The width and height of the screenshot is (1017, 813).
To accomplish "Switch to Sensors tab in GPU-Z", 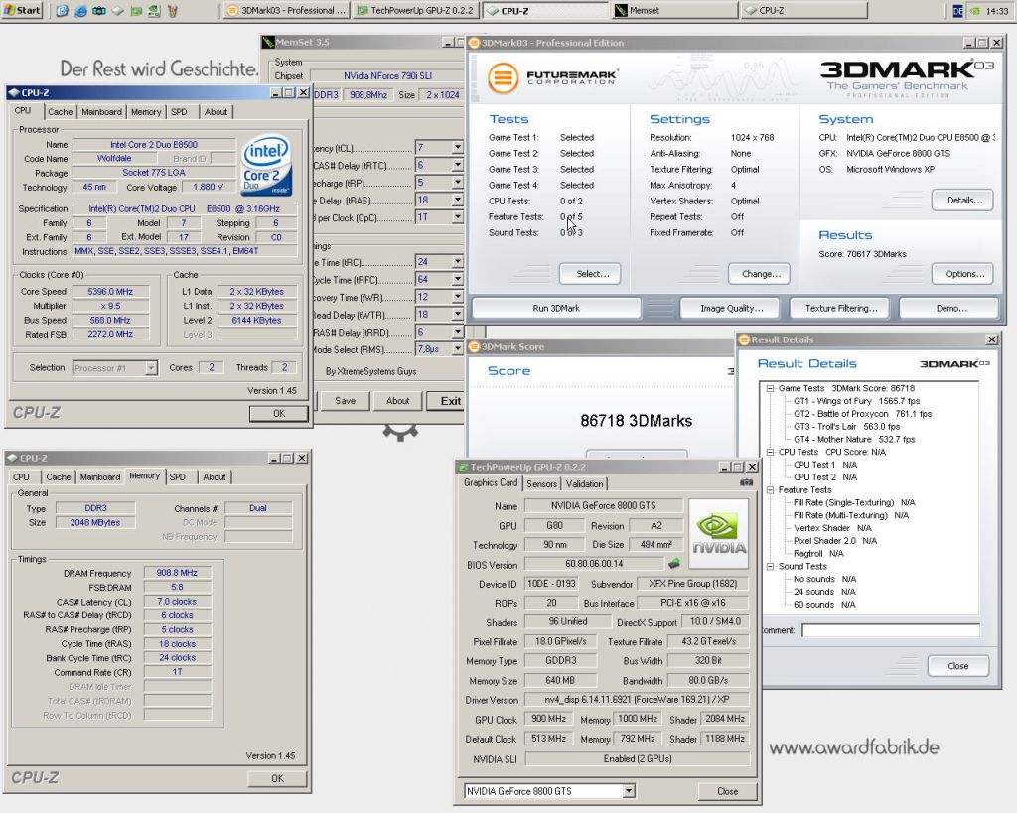I will tap(541, 483).
